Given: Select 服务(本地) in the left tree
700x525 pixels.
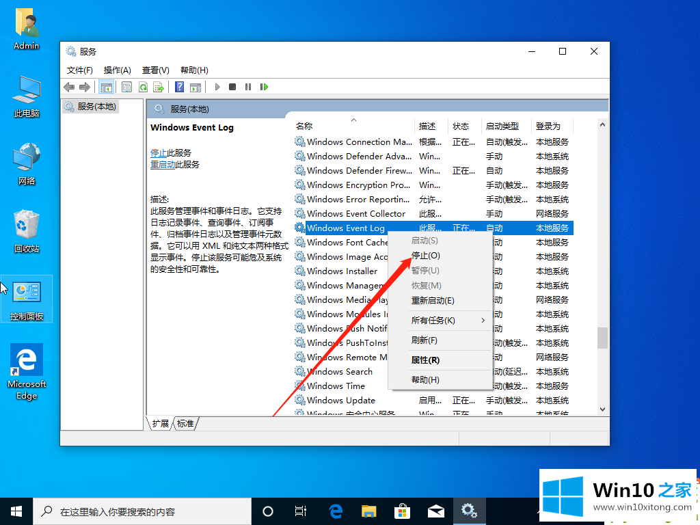Looking at the screenshot, I should pos(96,107).
